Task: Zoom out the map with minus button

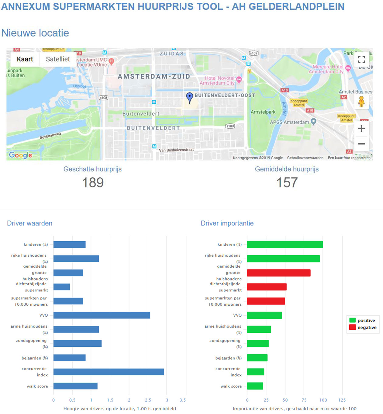Action: [361, 144]
